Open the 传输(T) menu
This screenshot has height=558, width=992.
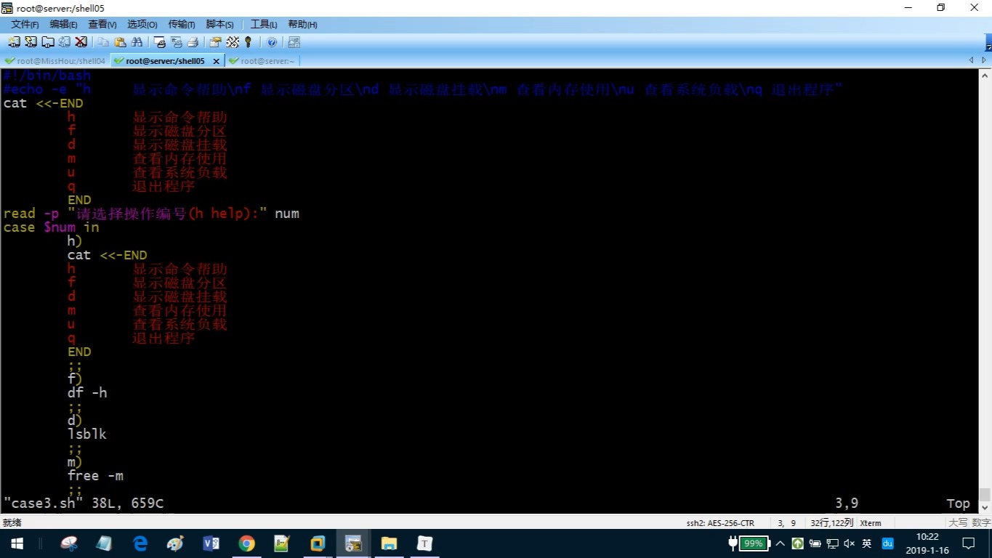coord(182,25)
